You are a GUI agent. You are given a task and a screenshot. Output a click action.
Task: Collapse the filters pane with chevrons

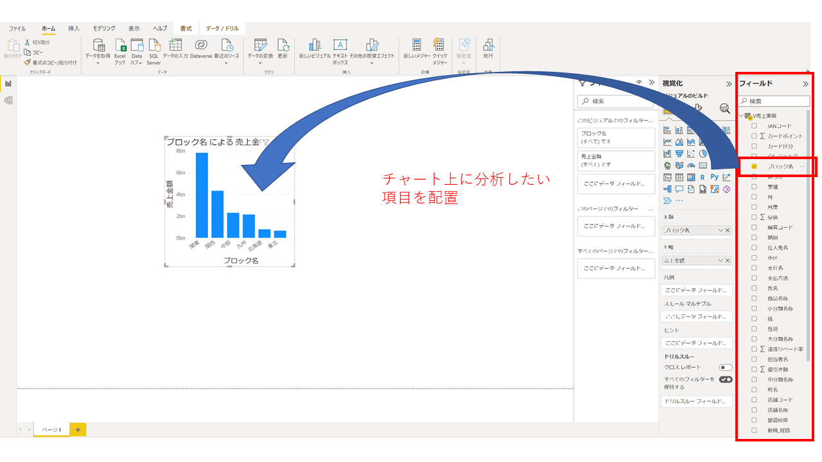click(x=652, y=83)
